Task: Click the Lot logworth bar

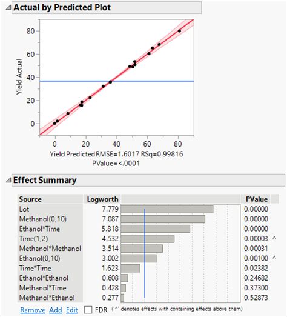Action: [x=167, y=209]
